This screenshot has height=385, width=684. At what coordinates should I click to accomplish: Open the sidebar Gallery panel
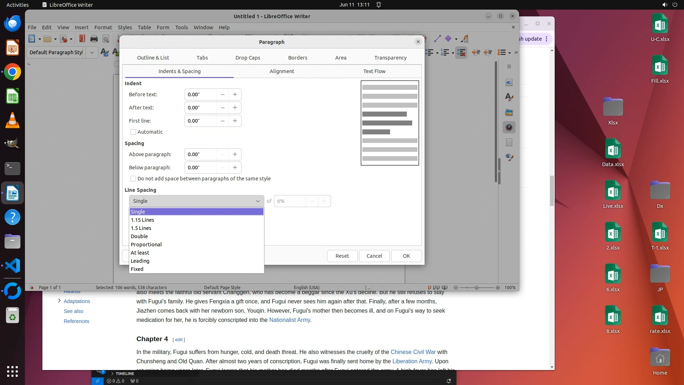point(509,113)
